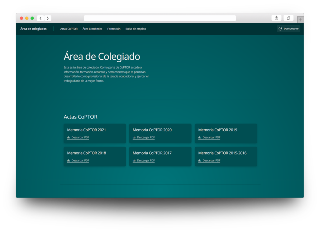
Task: Download PDF for Memoria CoPTOR 2021
Action: point(78,137)
